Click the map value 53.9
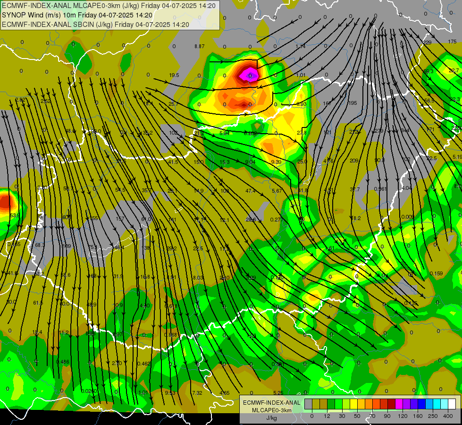This screenshot has height=425, width=462. pyautogui.click(x=15, y=215)
